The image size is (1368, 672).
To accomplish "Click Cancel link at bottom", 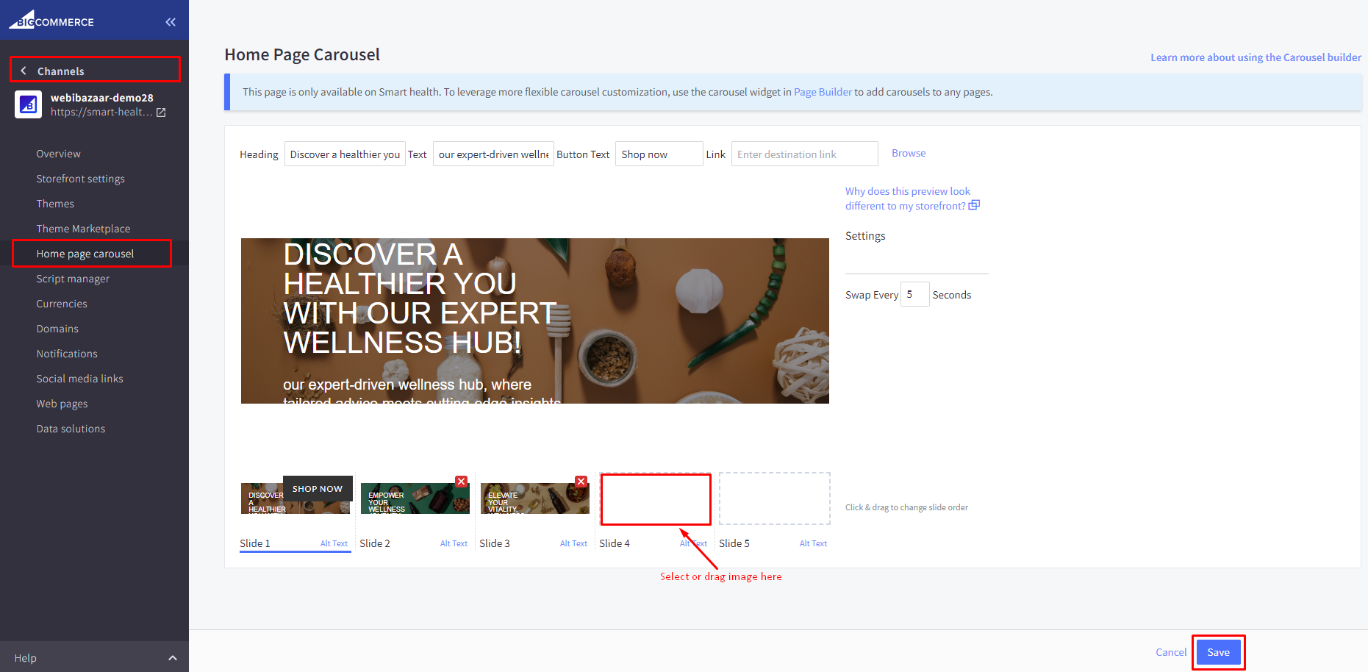I will point(1170,652).
